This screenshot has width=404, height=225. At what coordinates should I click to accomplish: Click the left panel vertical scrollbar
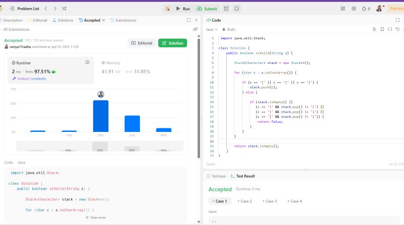pos(198,98)
